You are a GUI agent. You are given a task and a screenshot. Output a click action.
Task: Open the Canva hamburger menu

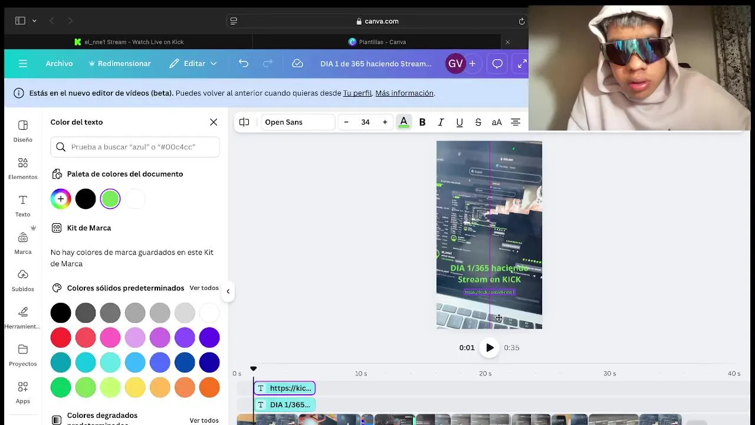click(23, 63)
